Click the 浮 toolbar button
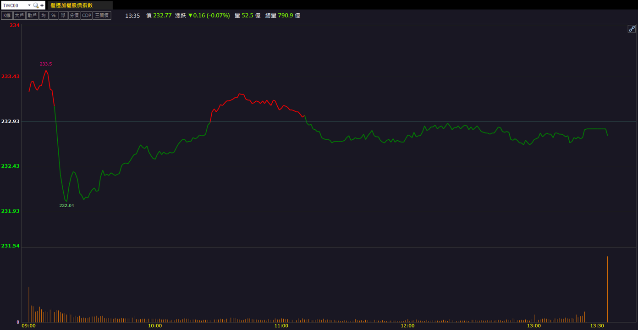638x330 pixels. click(x=63, y=16)
